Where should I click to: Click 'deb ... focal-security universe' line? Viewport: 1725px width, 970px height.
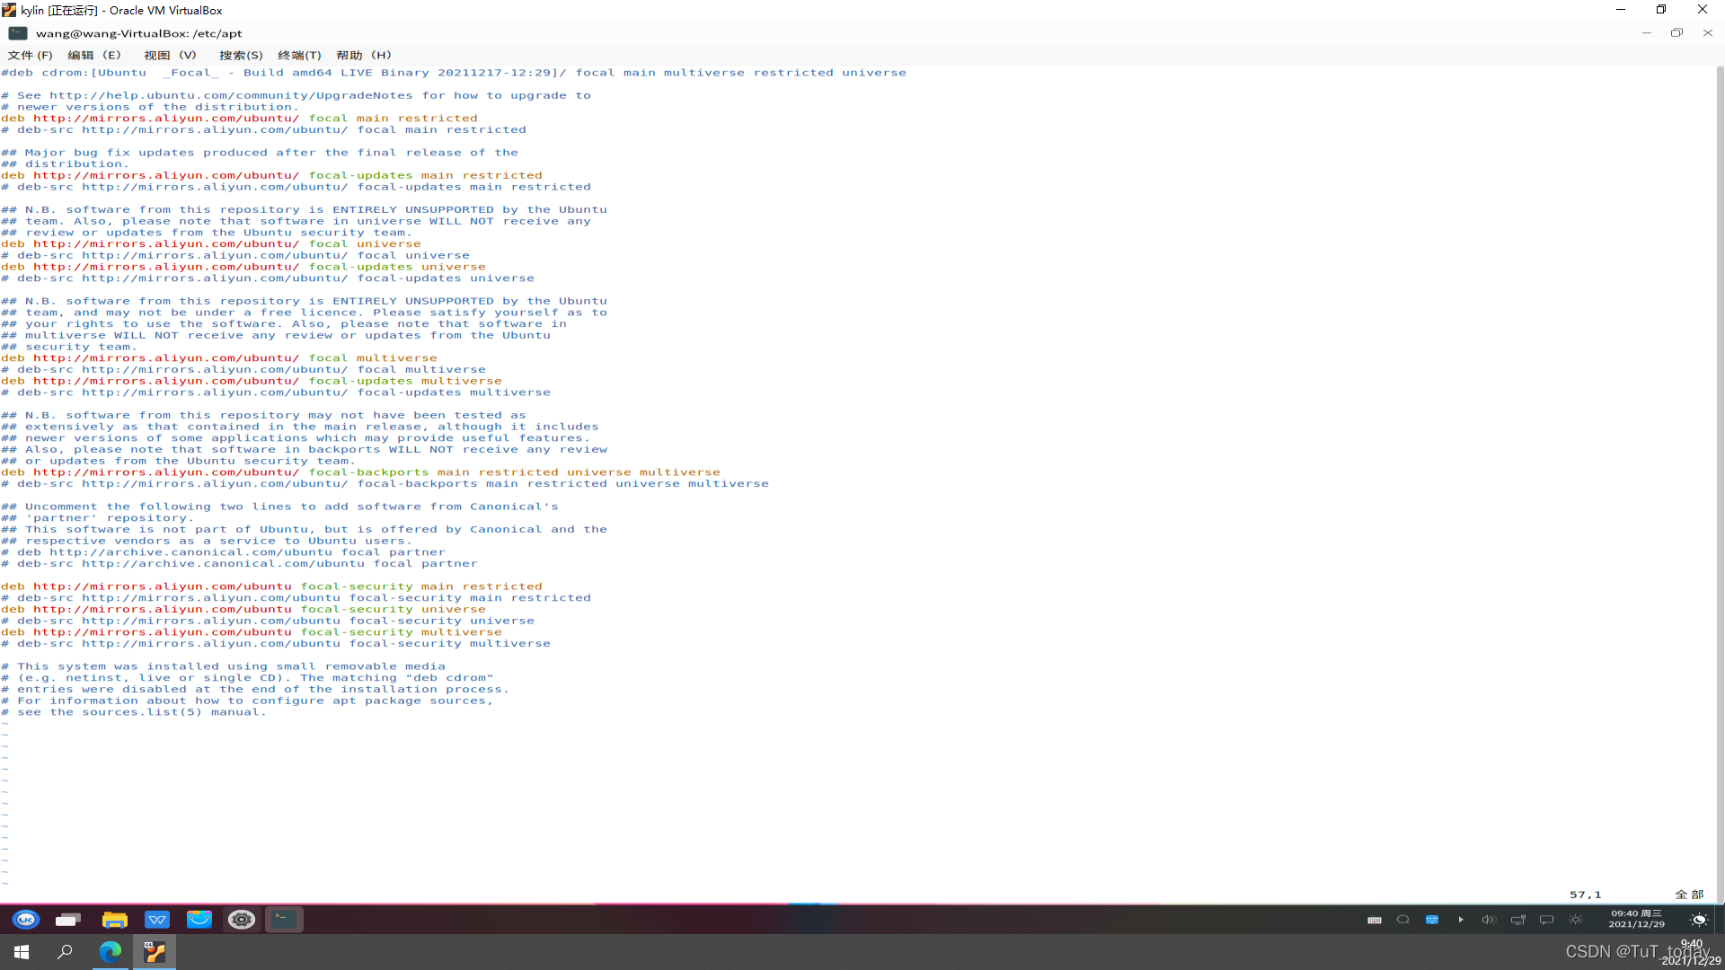243,610
